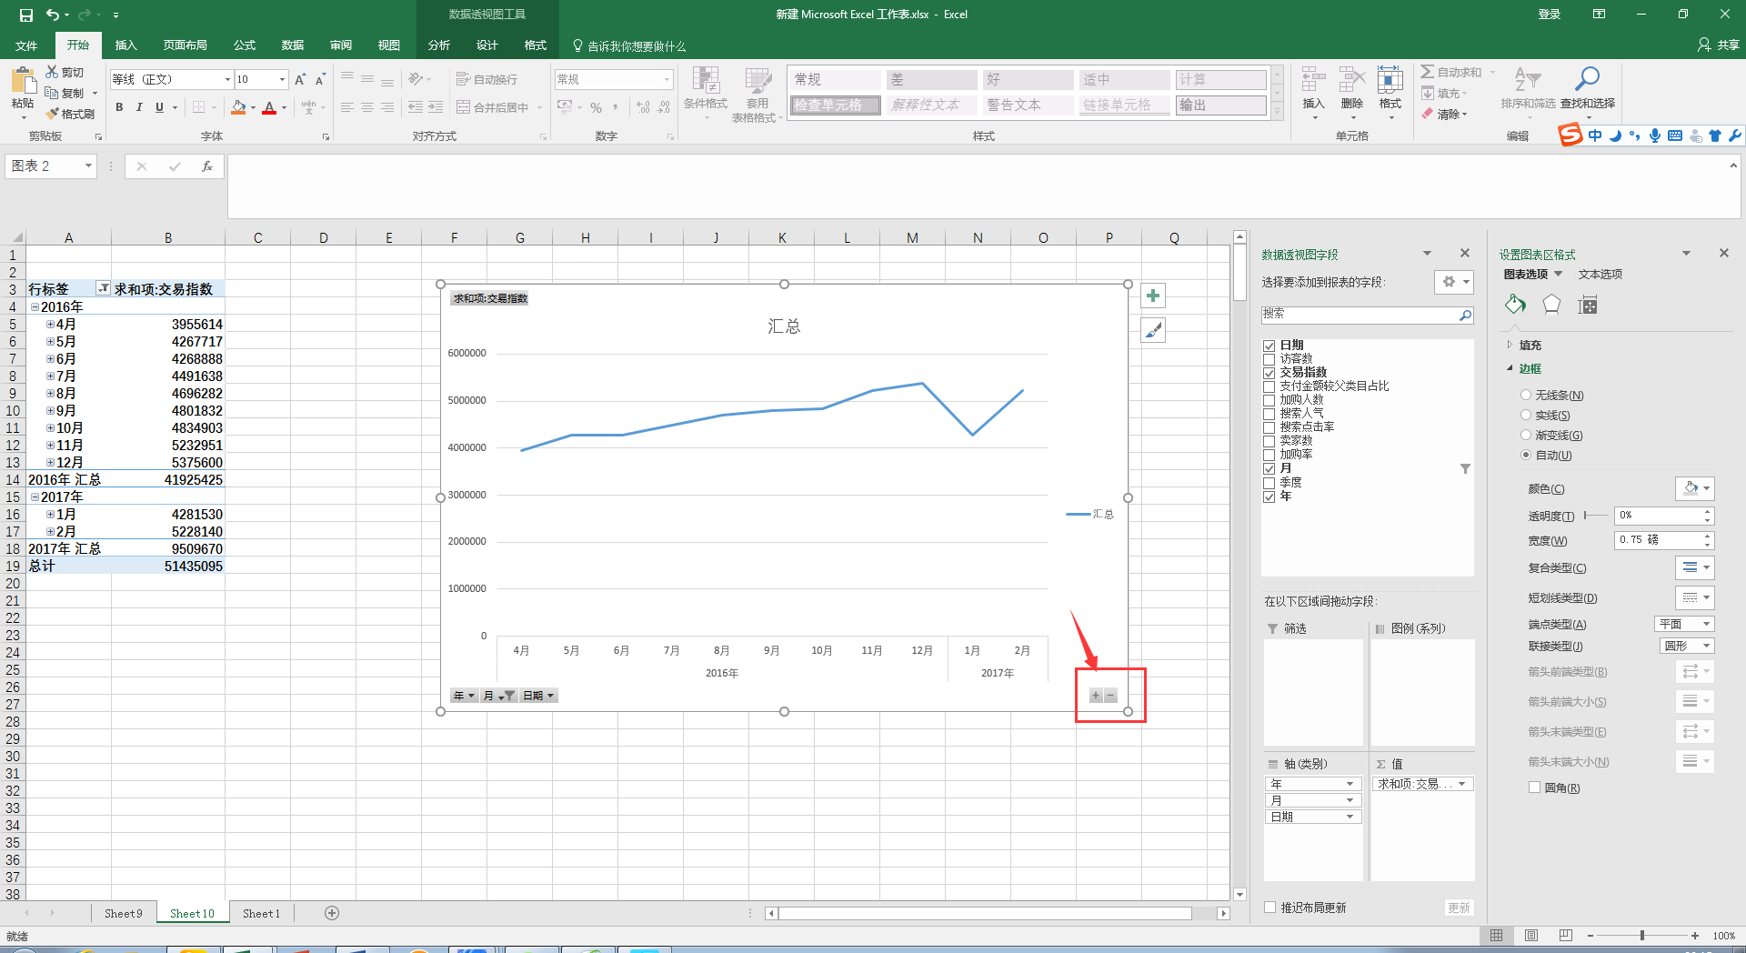Enable the 推迟布局更新 checkbox
The height and width of the screenshot is (953, 1746).
coord(1269,908)
